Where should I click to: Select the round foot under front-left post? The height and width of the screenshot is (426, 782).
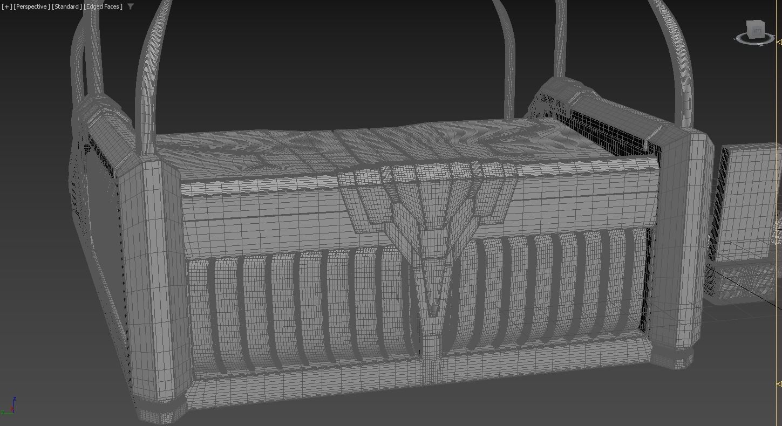[160, 411]
